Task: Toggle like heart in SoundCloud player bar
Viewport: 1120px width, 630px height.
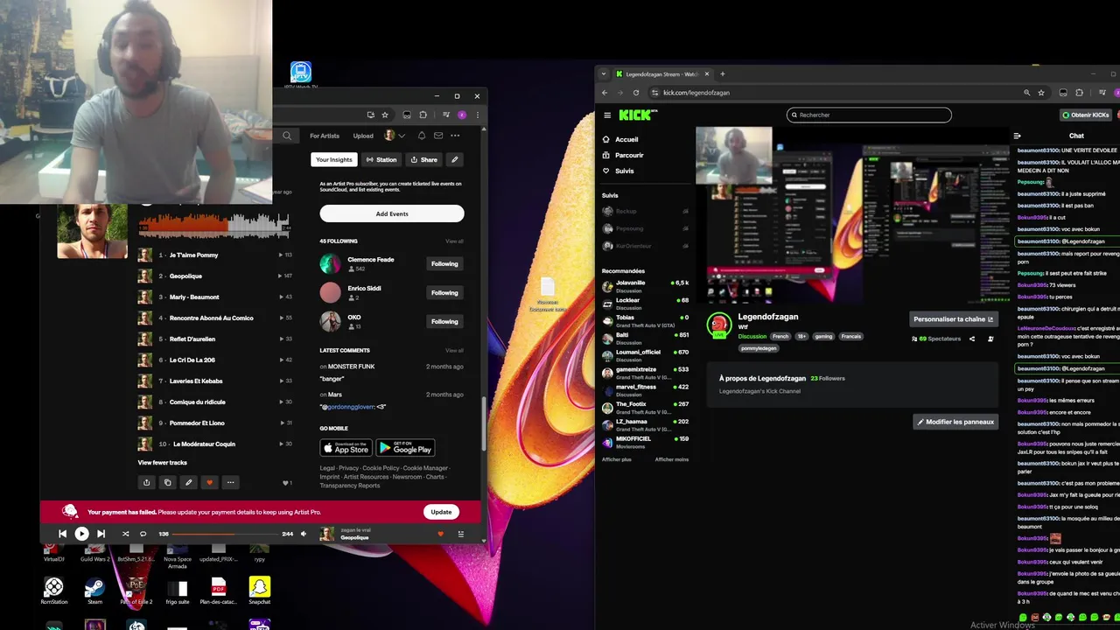Action: pyautogui.click(x=440, y=534)
